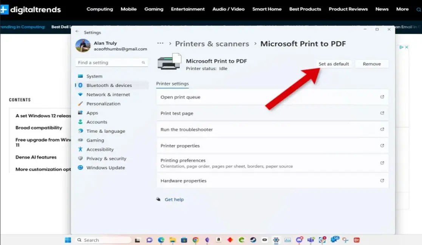Click the Snipping Tool taskbar icon
The image size is (422, 245).
click(345, 240)
